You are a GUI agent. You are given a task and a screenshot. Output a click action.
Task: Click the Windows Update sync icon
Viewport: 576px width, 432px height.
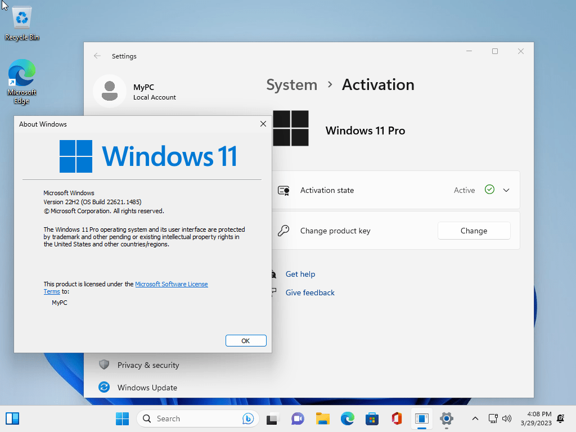tap(104, 387)
